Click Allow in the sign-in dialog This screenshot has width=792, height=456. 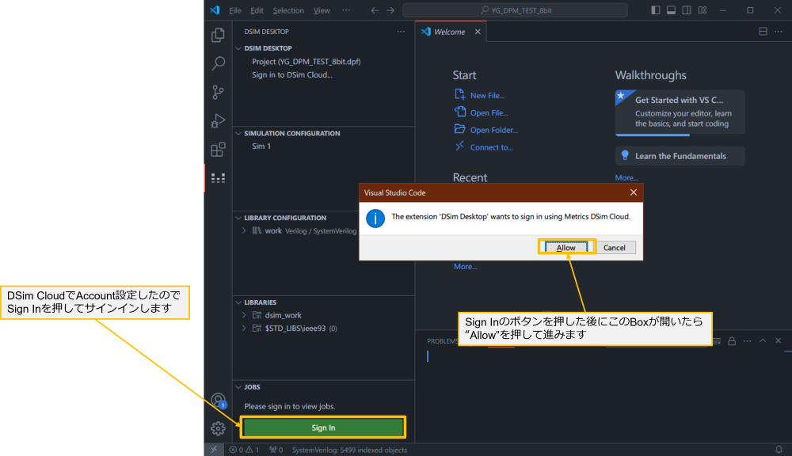(566, 248)
